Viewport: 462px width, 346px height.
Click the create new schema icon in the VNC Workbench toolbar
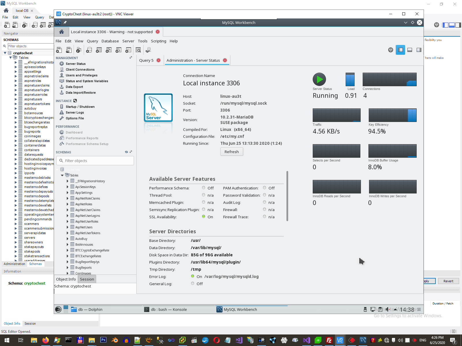coord(89,50)
